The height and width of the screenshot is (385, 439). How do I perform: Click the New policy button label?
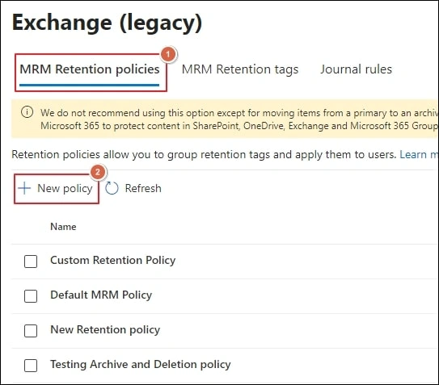[x=65, y=188]
